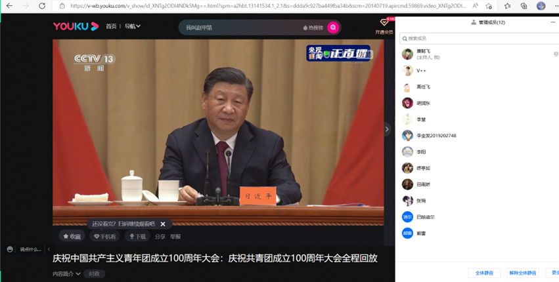
Task: Select member 巴哈迪尔
Action: point(477,217)
